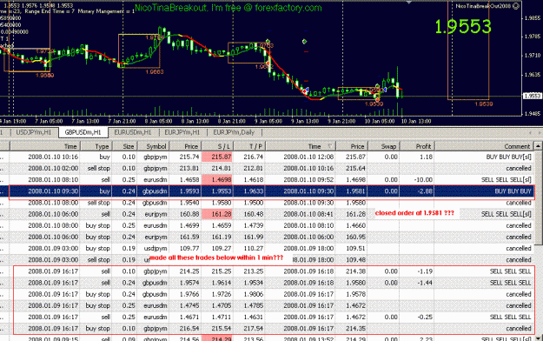Click the close time 2008.01.10 12:08
543x341 pixels.
click(308, 157)
